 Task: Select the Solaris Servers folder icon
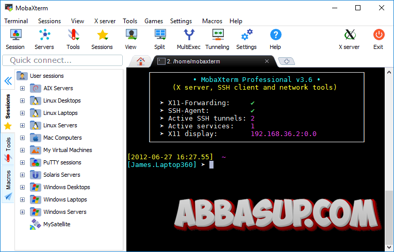[x=36, y=175]
